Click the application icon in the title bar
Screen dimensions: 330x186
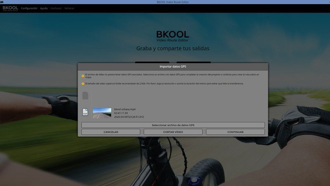click(x=2, y=2)
